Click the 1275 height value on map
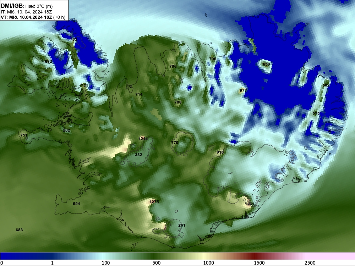Screen dimensions: 355x266 [x=154, y=202]
